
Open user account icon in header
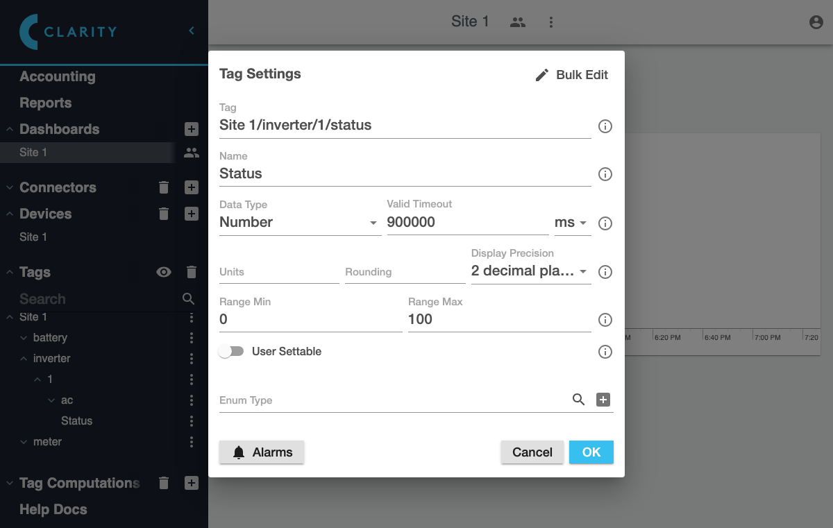pyautogui.click(x=816, y=22)
